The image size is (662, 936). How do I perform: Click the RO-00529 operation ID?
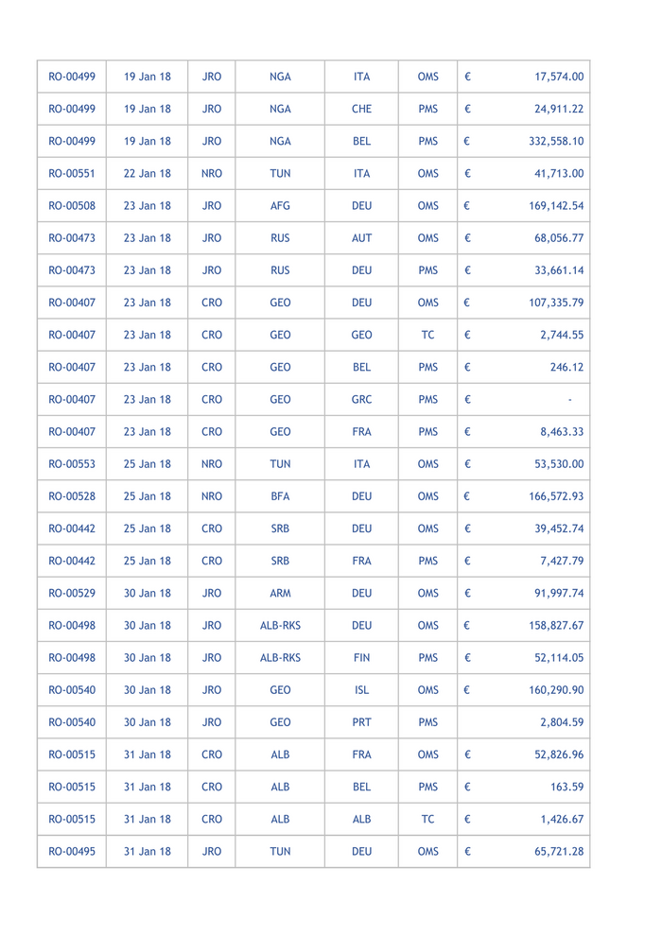coord(71,593)
